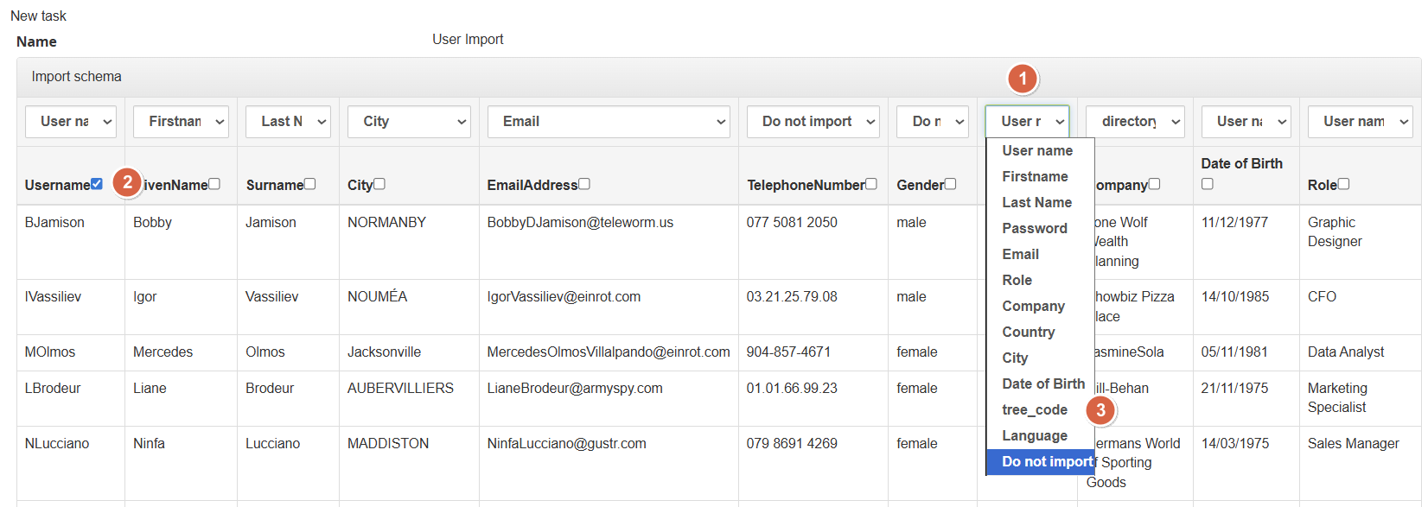Open the first Do not import dropdown

click(x=813, y=122)
